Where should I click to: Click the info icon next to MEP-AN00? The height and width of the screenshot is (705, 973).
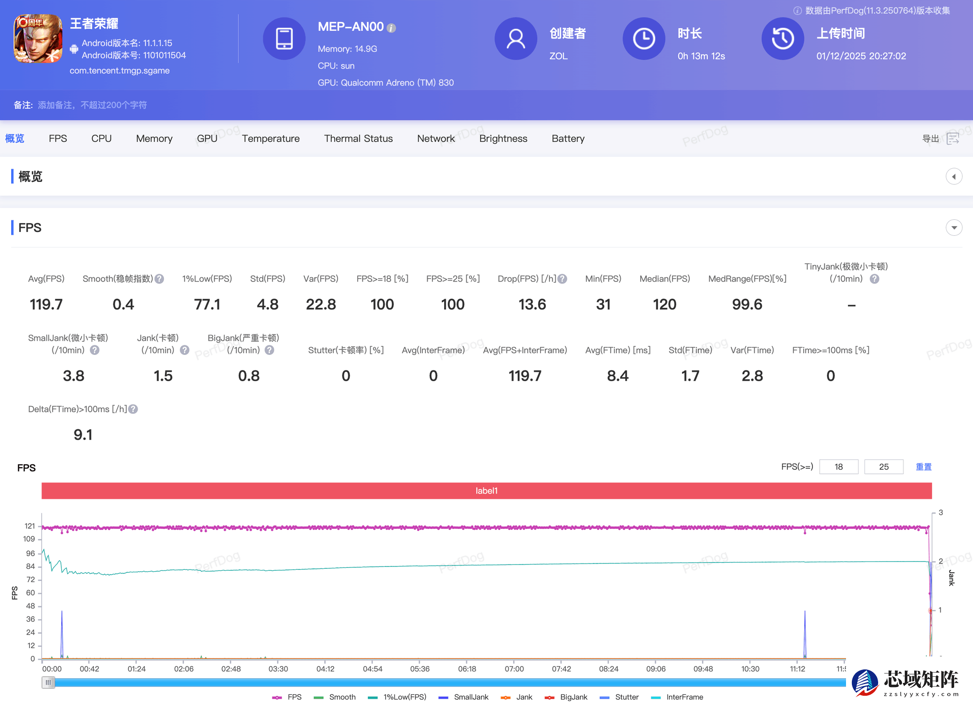coord(391,28)
